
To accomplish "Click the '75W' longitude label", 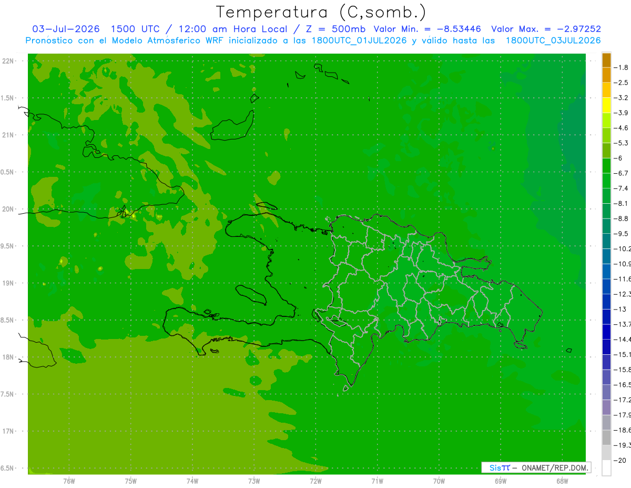I will 131,481.
